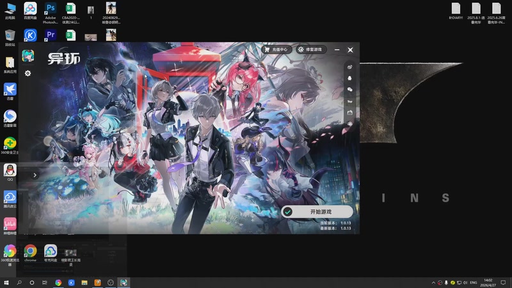The image size is (512, 288).
Task: Minimize the launcher window
Action: (x=337, y=50)
